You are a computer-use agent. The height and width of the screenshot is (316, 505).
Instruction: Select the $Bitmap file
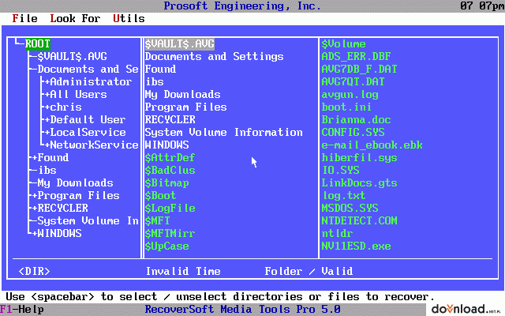click(x=166, y=182)
